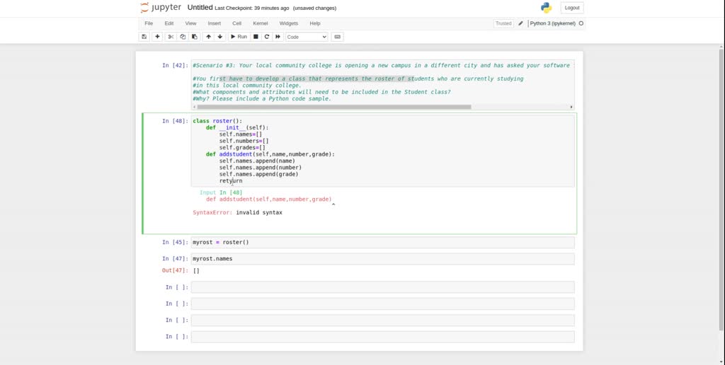This screenshot has height=365, width=725.
Task: Click the notebook title Untitled
Action: coord(200,8)
